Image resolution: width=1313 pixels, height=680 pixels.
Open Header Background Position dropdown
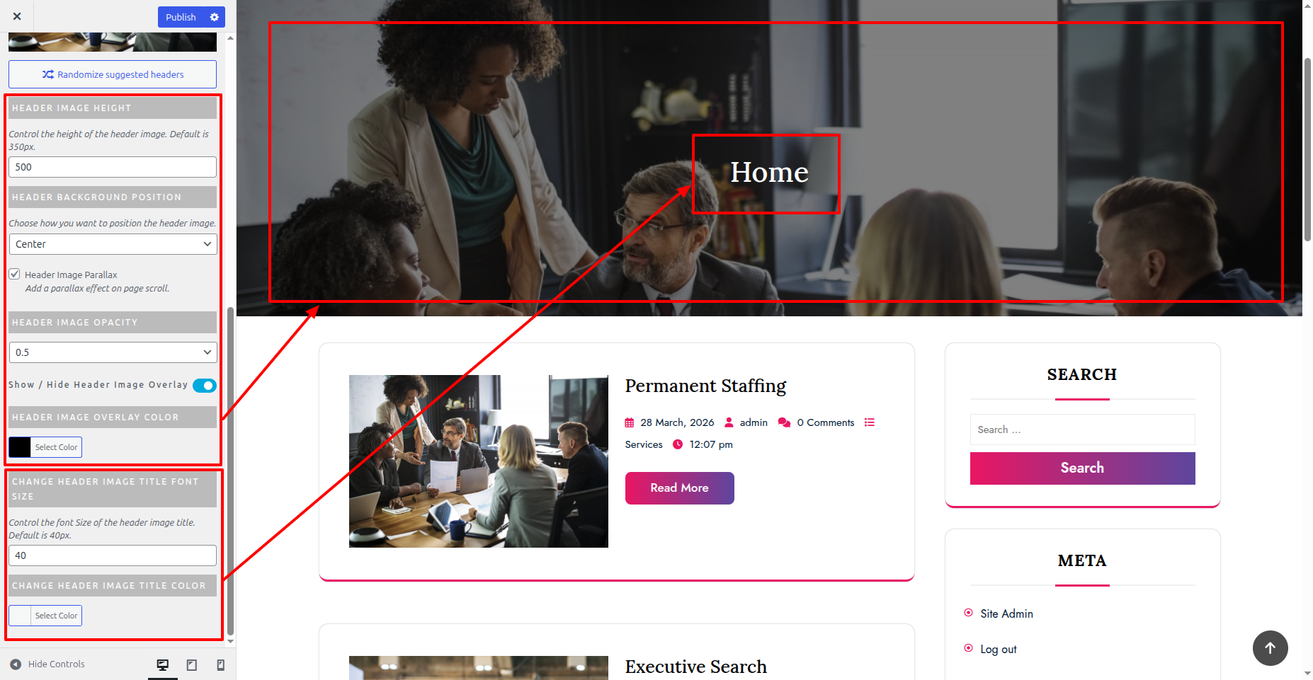click(113, 244)
